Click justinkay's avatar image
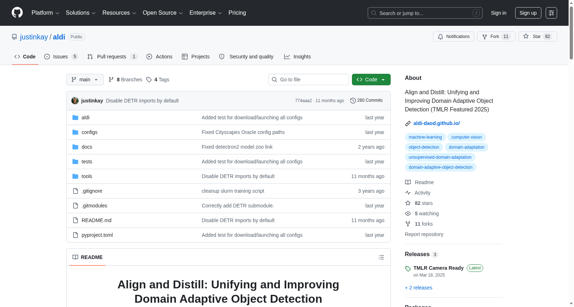Screen dimensions: 574x307 [75, 101]
